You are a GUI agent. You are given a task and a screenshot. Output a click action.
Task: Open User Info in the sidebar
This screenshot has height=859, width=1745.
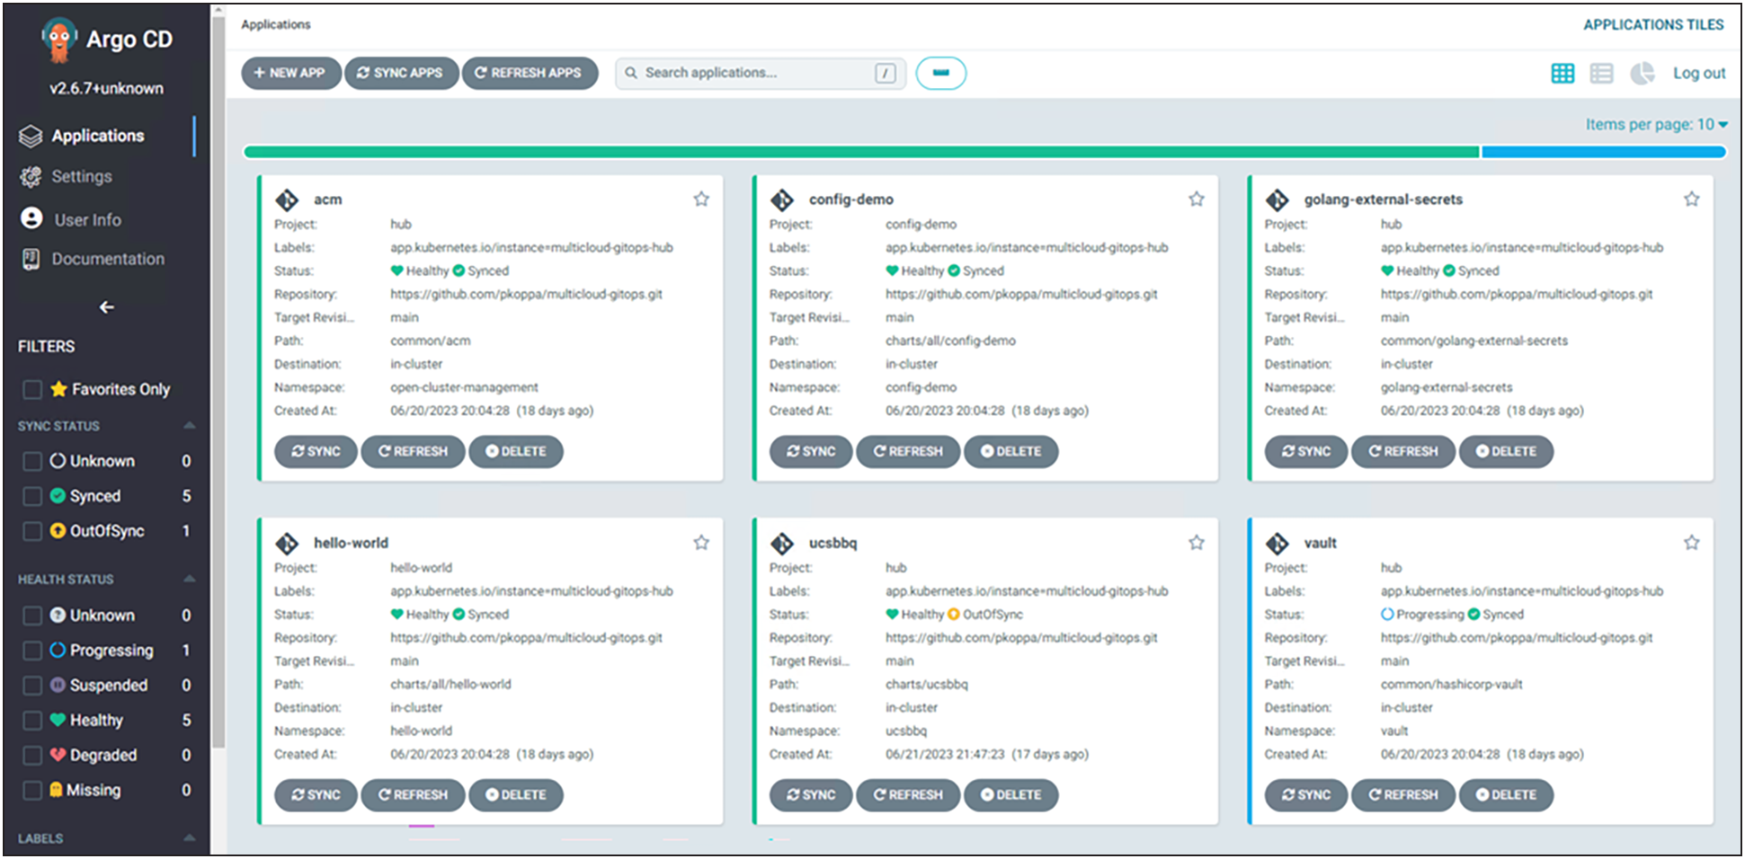[88, 220]
